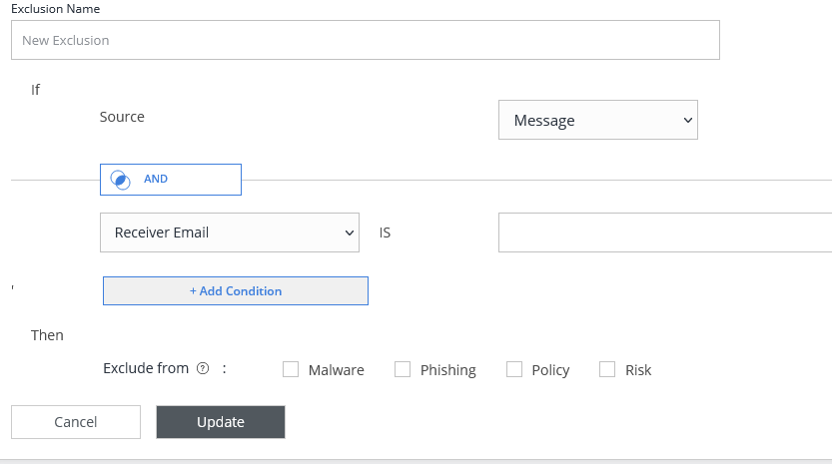
Task: Expand the Receiver Email condition dropdown
Action: point(229,232)
